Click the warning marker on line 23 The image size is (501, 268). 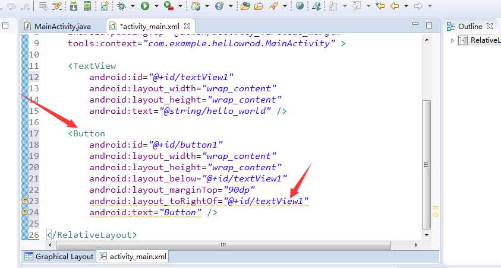click(24, 201)
